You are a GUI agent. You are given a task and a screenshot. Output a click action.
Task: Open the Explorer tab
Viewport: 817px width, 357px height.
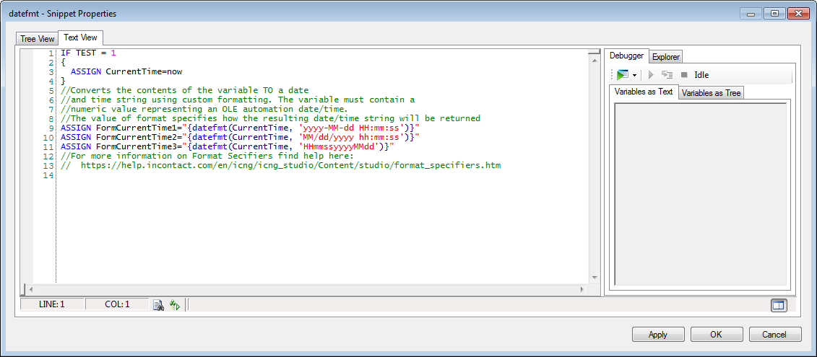coord(665,57)
